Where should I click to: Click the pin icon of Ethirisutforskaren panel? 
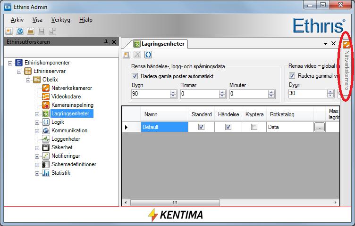[106, 42]
